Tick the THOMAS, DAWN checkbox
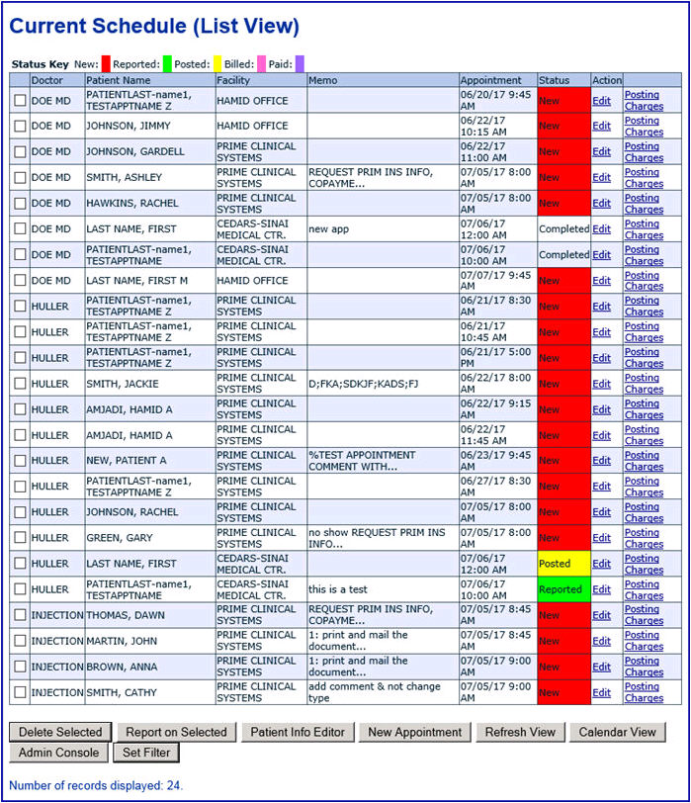 click(x=20, y=615)
